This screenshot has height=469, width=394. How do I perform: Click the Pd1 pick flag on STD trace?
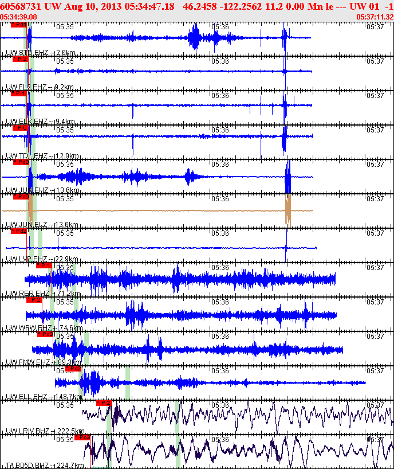click(x=19, y=25)
